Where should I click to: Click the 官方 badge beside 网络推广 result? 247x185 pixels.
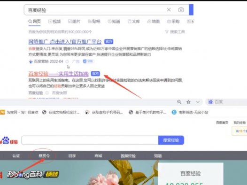108,42
